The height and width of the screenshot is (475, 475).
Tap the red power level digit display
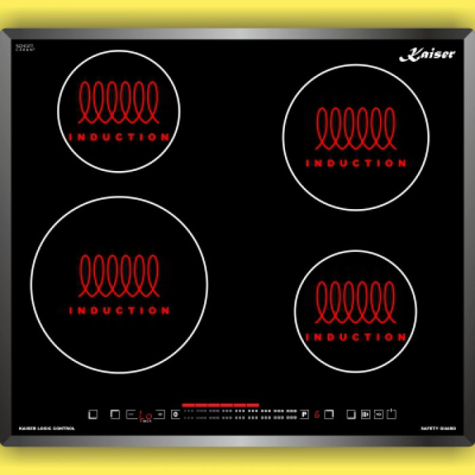pos(317,415)
